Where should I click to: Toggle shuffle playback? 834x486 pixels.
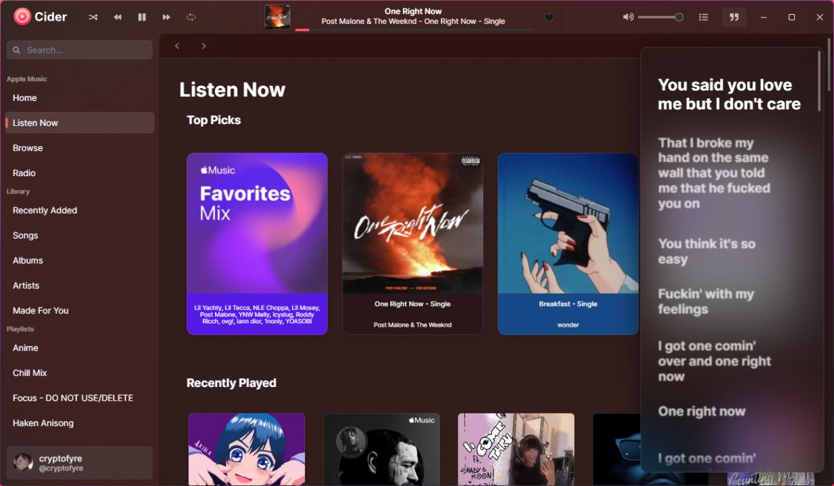(93, 17)
